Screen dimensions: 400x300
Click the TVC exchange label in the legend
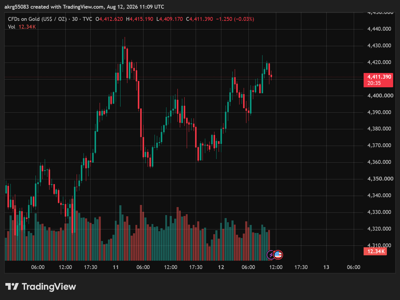pos(87,19)
